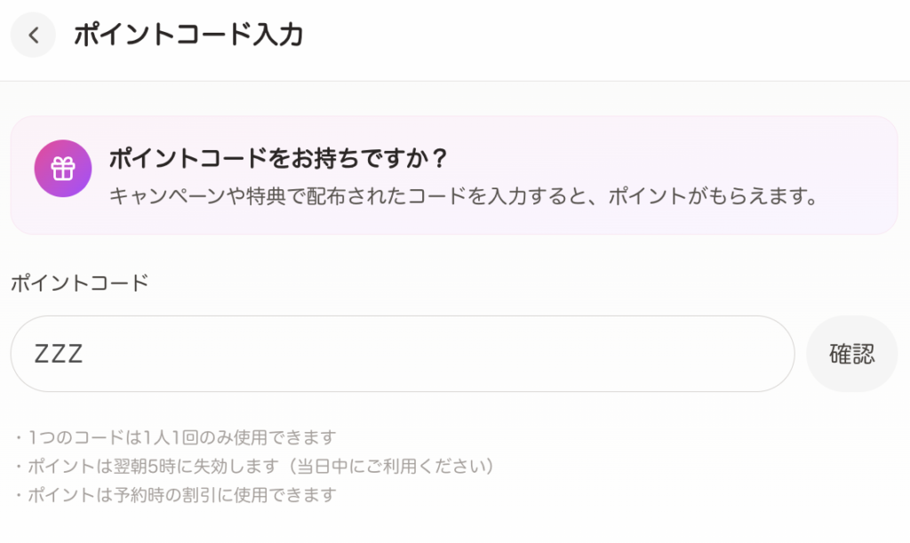This screenshot has width=910, height=543.
Task: Click the question mark in the banner heading
Action: pos(438,160)
